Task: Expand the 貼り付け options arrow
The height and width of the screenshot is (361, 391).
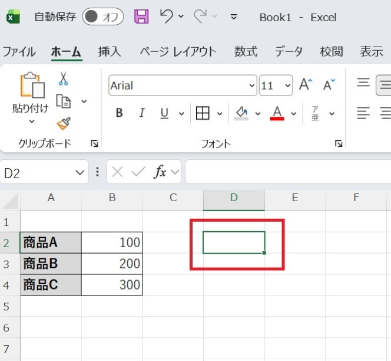Action: point(32,122)
